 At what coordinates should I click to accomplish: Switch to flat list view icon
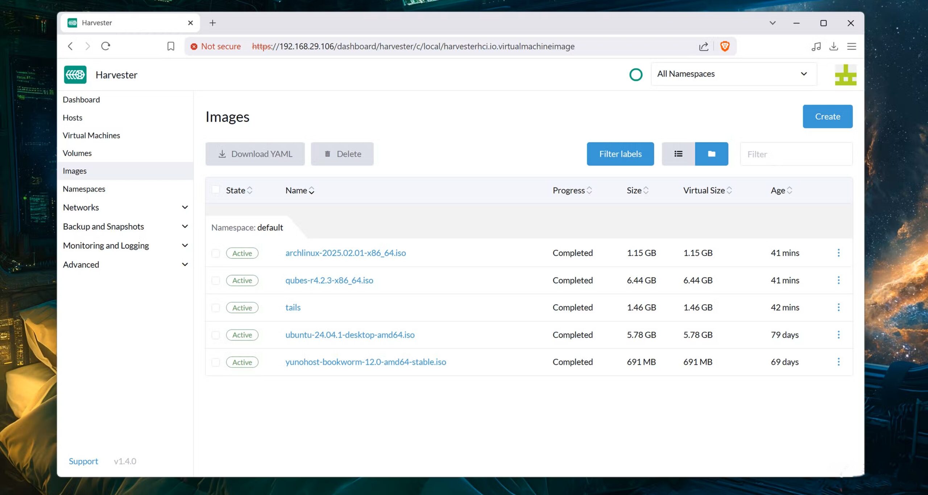tap(678, 154)
